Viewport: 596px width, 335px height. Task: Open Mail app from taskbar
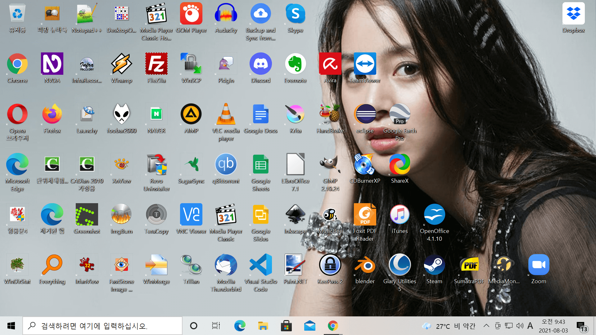(x=309, y=326)
